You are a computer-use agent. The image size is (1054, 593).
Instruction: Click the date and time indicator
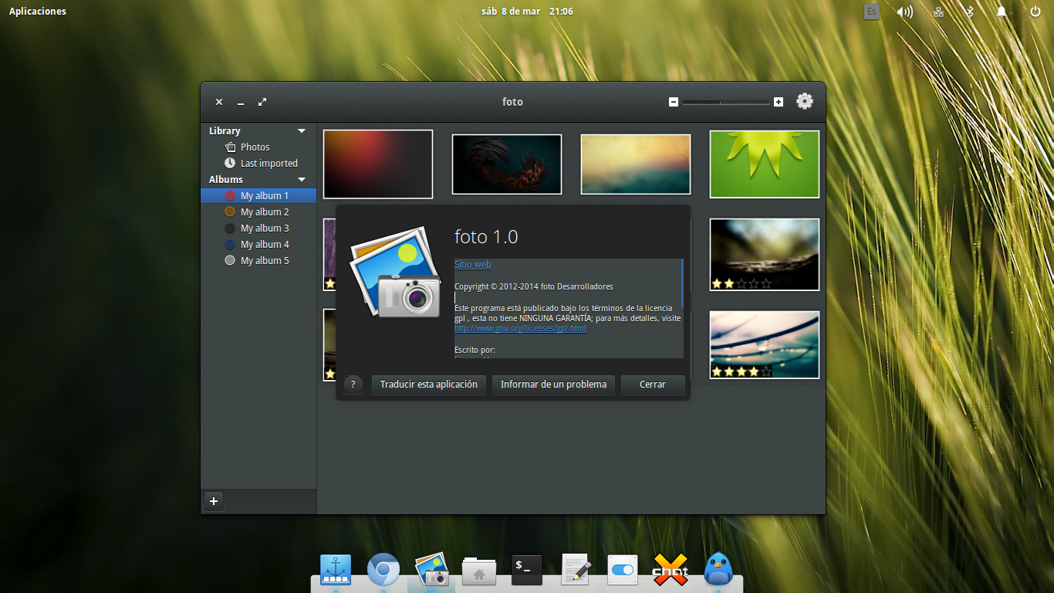click(x=527, y=12)
